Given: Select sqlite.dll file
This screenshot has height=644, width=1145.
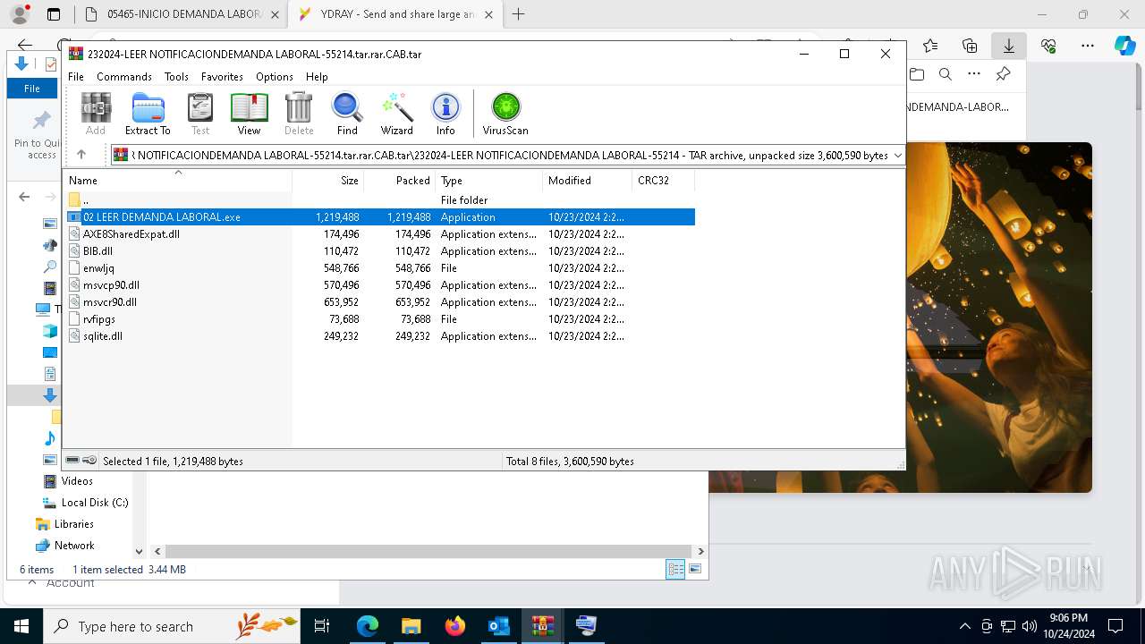Looking at the screenshot, I should [x=379, y=335].
